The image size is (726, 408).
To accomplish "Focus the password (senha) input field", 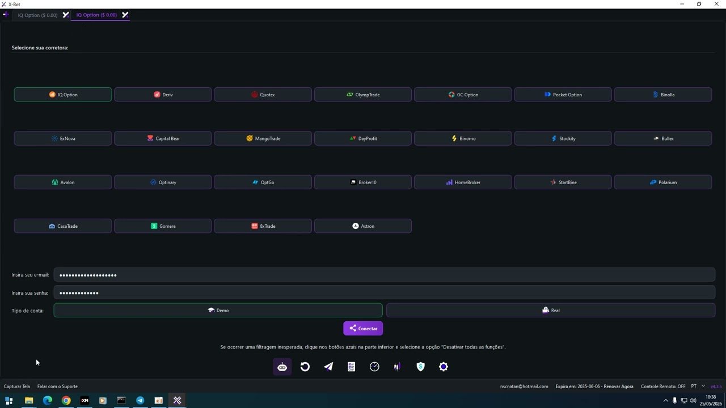I will click(x=384, y=292).
